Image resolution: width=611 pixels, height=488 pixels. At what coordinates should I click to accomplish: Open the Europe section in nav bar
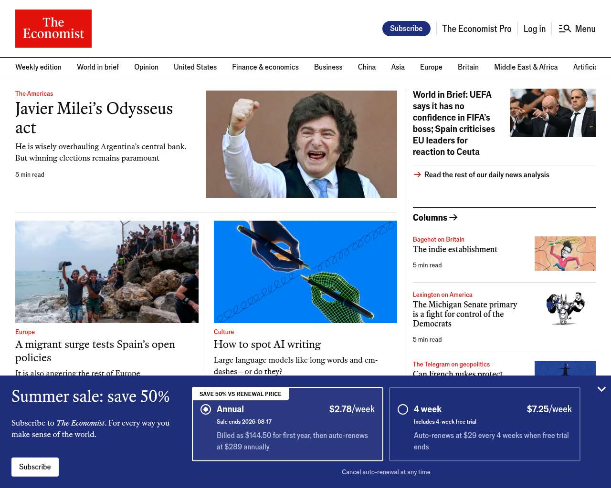(431, 67)
